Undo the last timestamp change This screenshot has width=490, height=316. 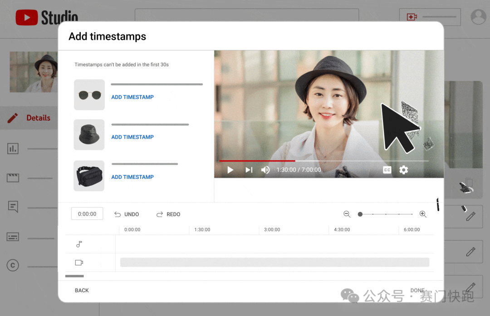(x=127, y=214)
